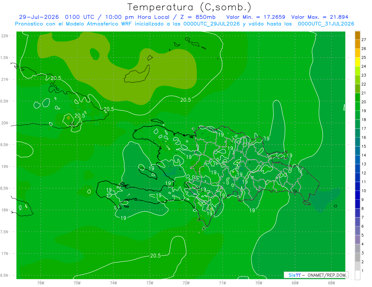This screenshot has height=287, width=372.
Task: Click the title "Temperatura (C,somb.)"
Action: [x=189, y=7]
